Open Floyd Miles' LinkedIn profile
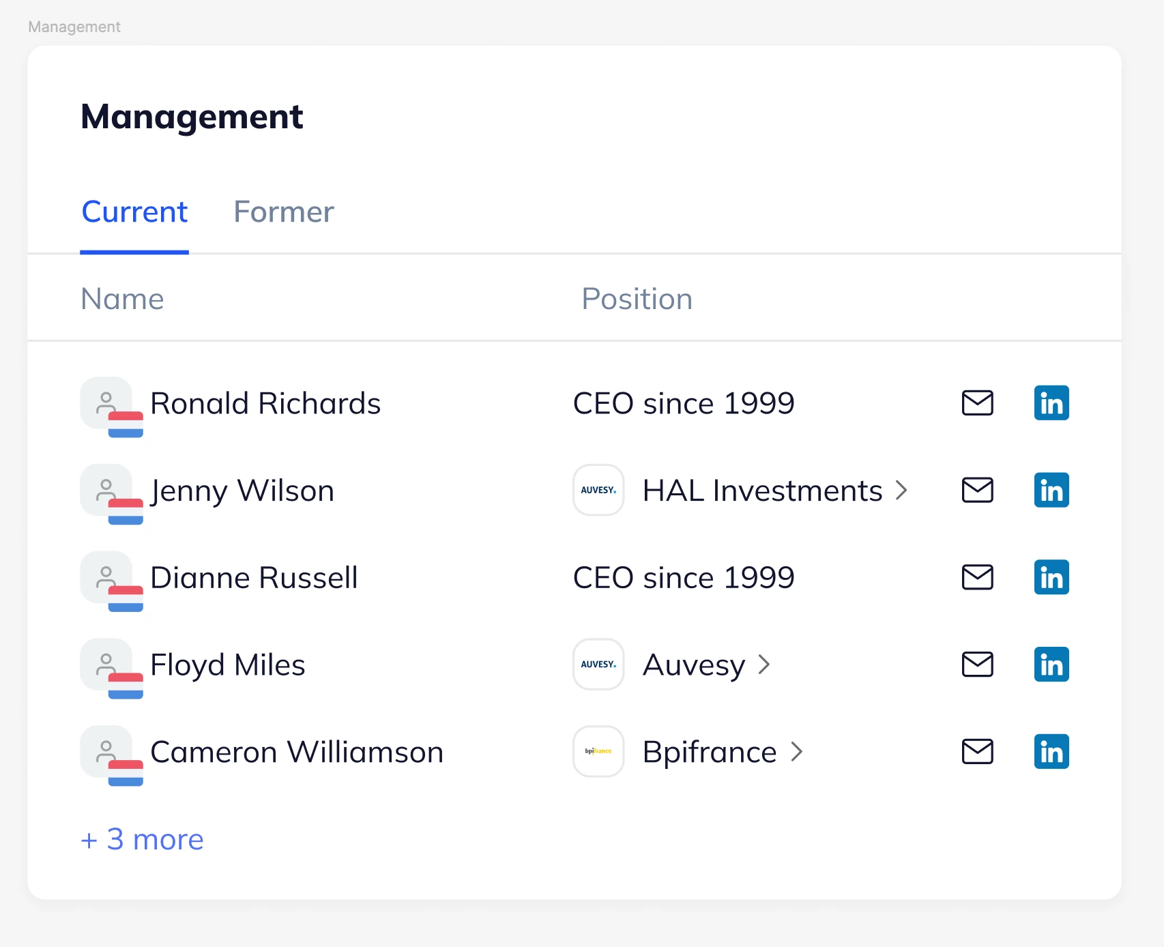This screenshot has width=1164, height=947. [1051, 665]
